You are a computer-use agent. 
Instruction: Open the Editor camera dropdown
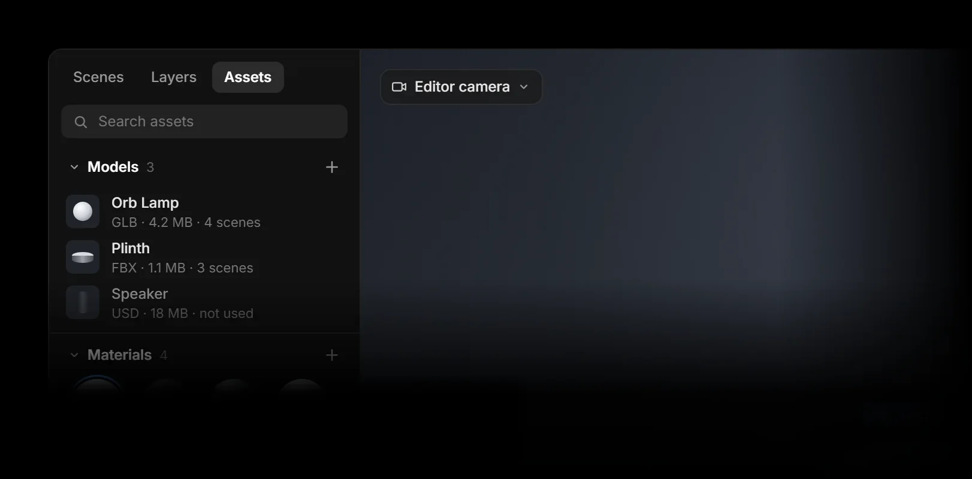461,87
